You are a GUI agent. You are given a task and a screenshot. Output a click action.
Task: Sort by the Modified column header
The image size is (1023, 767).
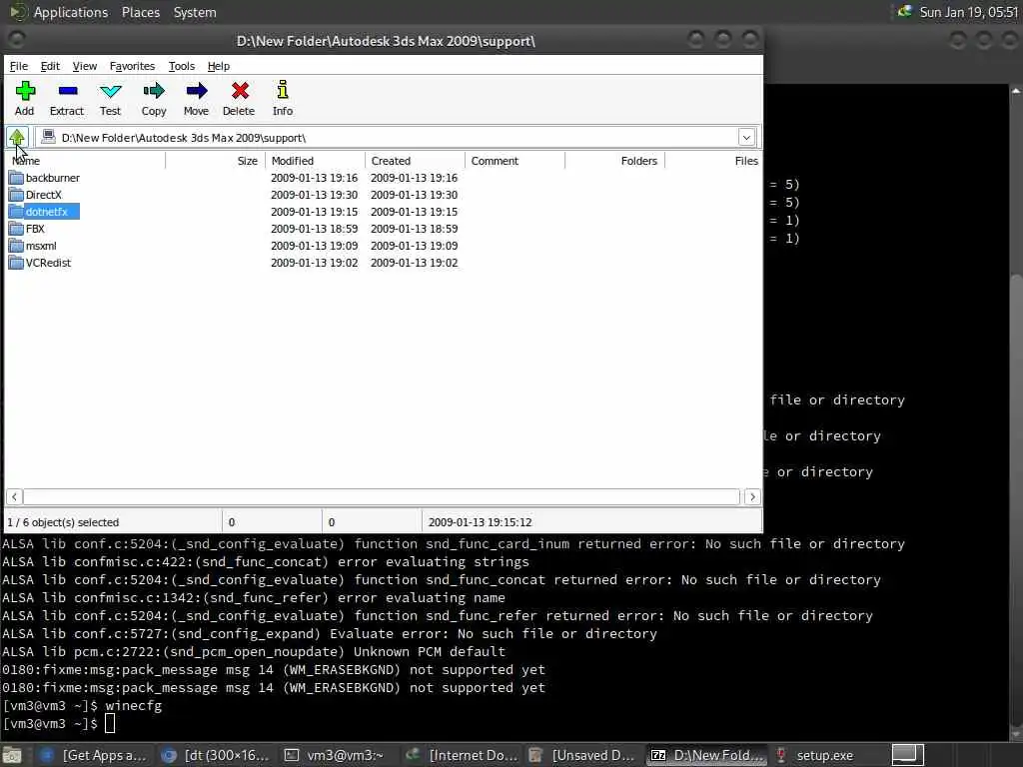tap(316, 161)
